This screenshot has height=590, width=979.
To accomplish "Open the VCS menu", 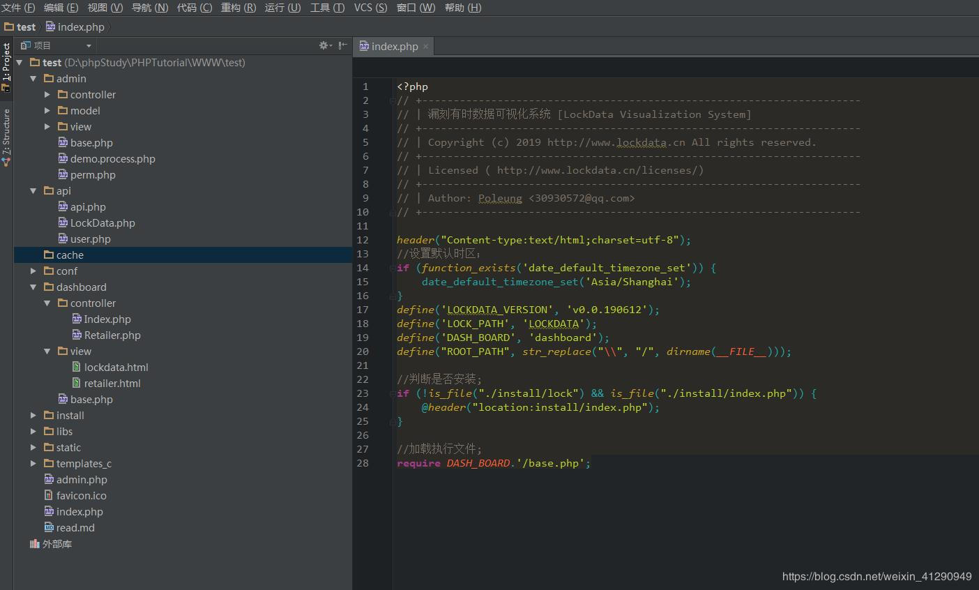I will tap(370, 8).
